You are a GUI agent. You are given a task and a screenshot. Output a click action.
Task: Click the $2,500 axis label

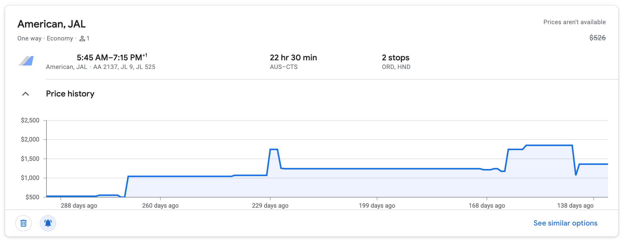click(30, 120)
